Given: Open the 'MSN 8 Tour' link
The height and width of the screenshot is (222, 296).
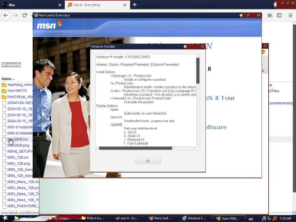Looking at the screenshot, I should (220, 98).
